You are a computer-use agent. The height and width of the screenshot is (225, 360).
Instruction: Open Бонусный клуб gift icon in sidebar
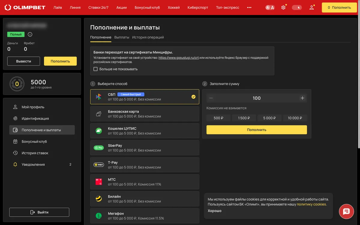coord(15,142)
